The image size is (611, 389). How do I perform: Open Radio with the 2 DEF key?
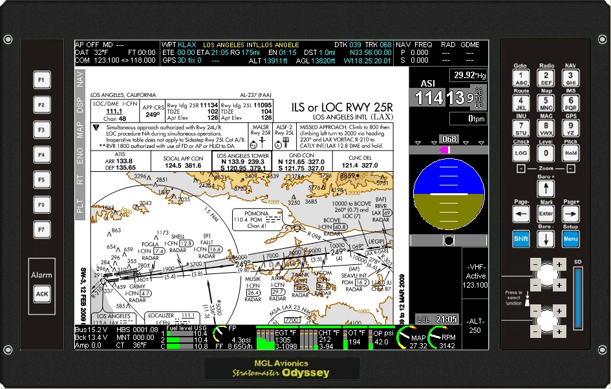(546, 78)
